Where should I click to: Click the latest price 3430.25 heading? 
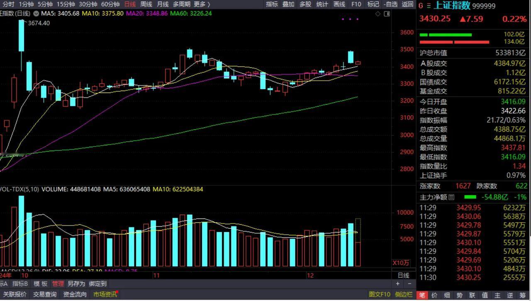pos(434,19)
